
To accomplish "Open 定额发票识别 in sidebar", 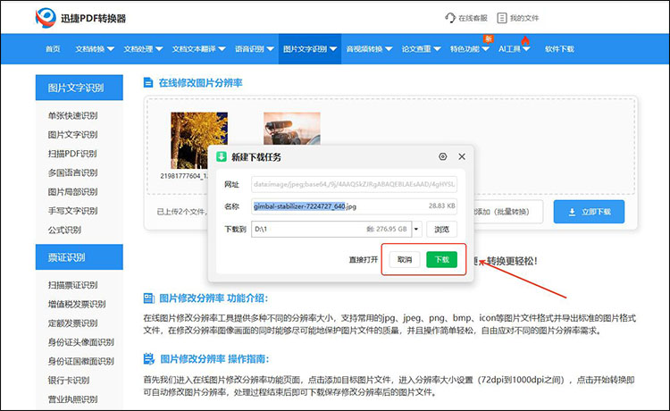I will [x=72, y=323].
